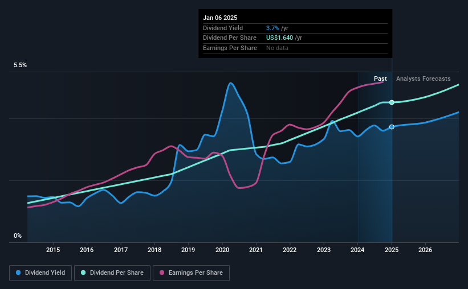This screenshot has width=468, height=289.
Task: Click the 2026 x-axis label
Action: click(425, 250)
